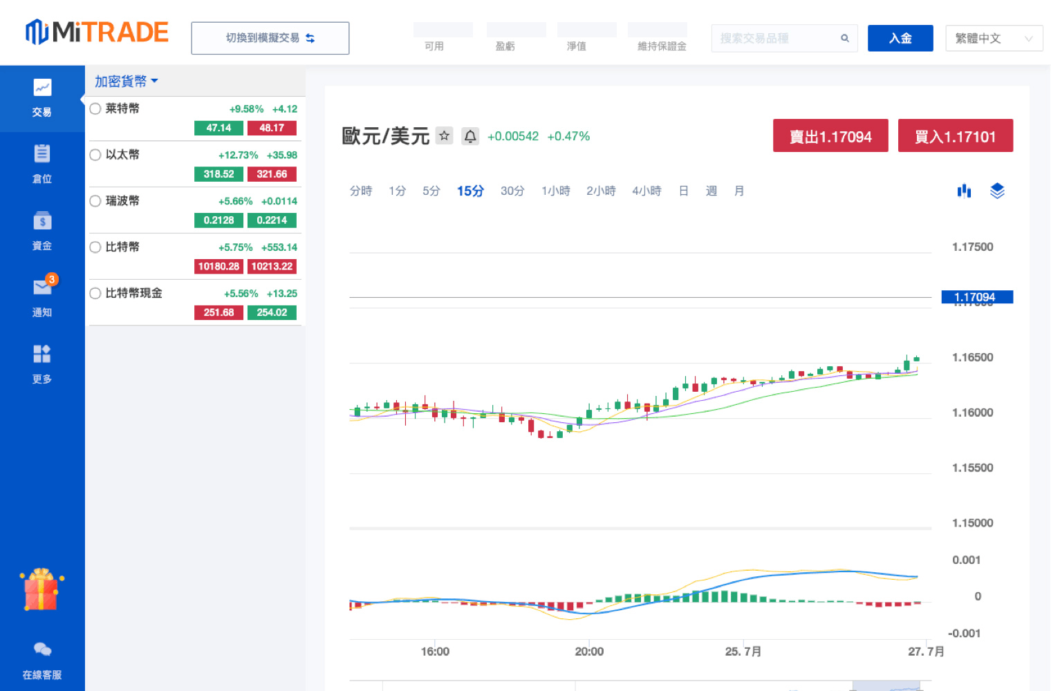Viewport: 1051px width, 691px height.
Task: Open chart indicators layers icon
Action: 997,191
